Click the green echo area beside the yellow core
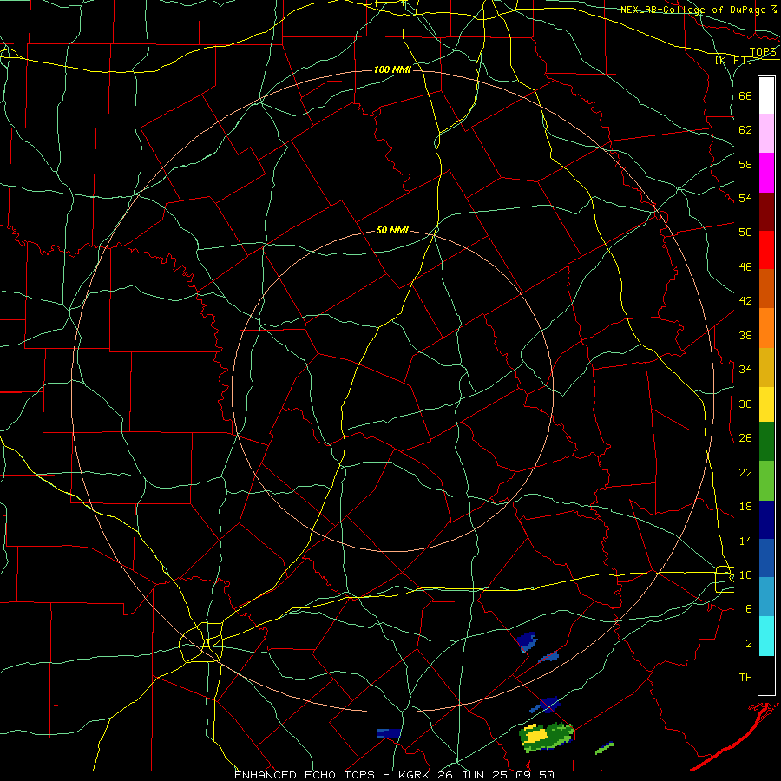The height and width of the screenshot is (781, 781). [560, 735]
